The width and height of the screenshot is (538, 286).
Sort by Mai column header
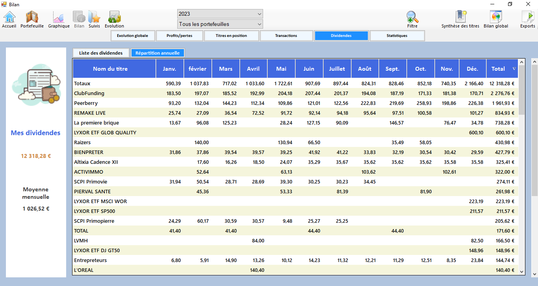click(x=281, y=69)
